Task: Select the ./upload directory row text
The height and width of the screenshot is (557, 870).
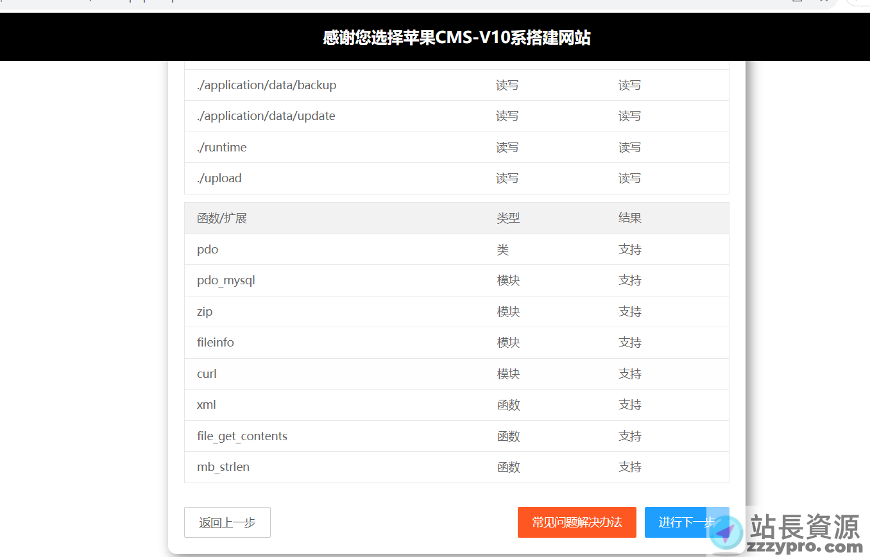Action: point(219,178)
